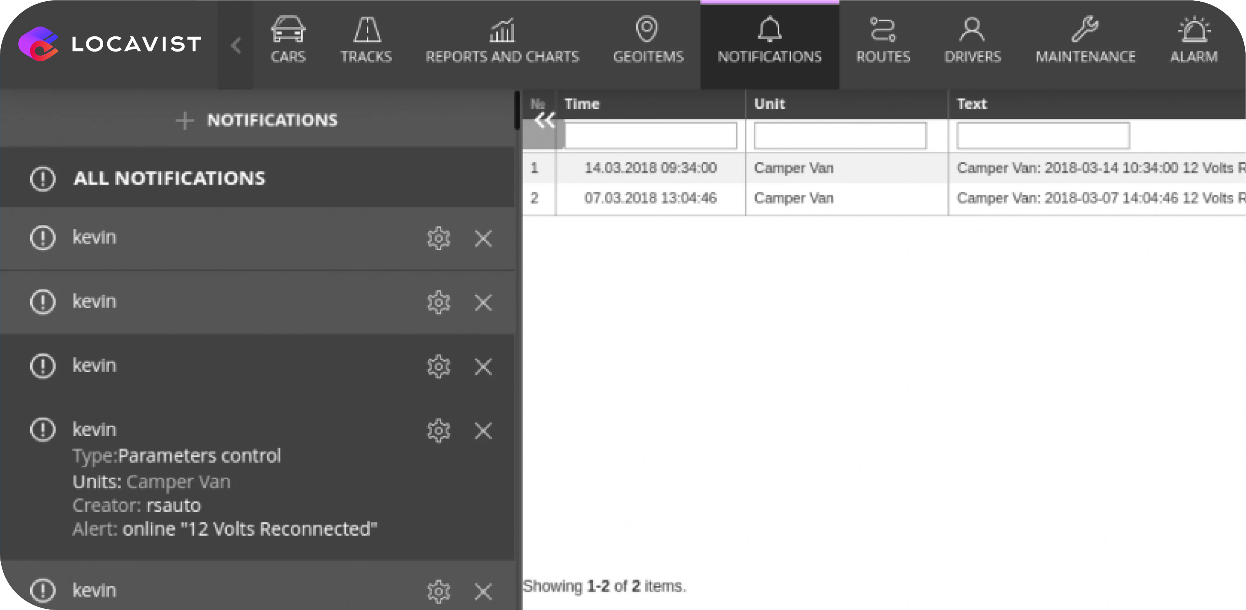The height and width of the screenshot is (610, 1246).
Task: Delete the second kevin notification
Action: coord(483,303)
